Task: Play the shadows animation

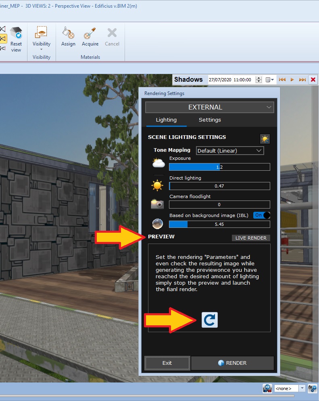Action: [x=292, y=80]
